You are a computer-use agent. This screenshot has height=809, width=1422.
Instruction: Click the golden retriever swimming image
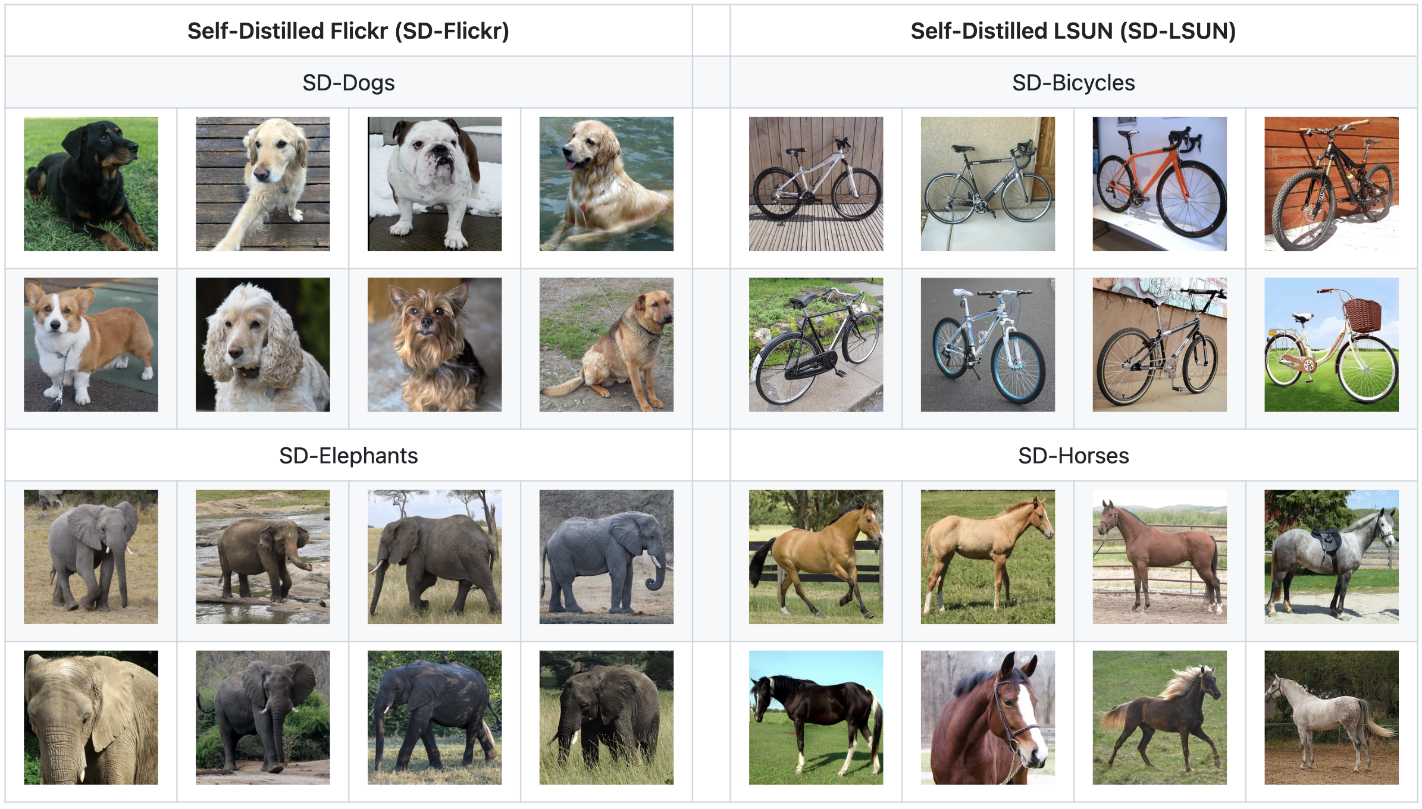(606, 184)
